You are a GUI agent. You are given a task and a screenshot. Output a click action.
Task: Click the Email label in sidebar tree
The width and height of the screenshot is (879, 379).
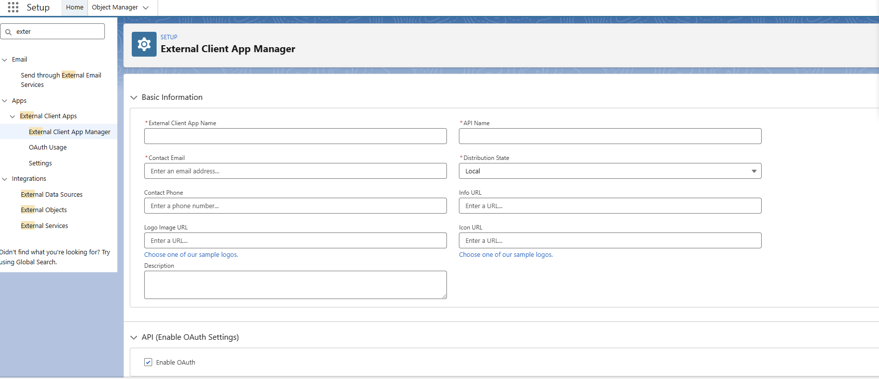coord(19,60)
